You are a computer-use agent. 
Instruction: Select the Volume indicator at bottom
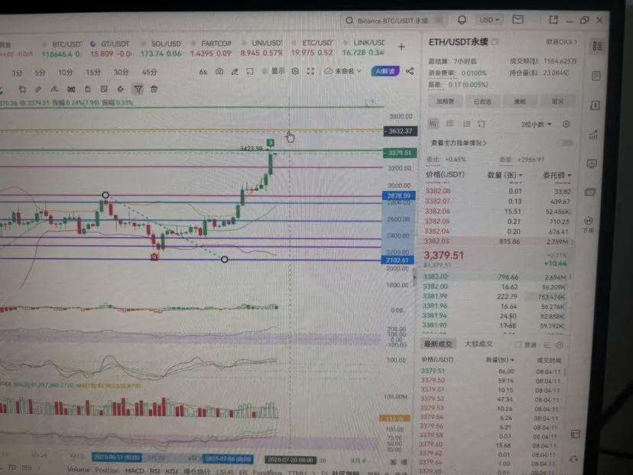click(x=79, y=470)
